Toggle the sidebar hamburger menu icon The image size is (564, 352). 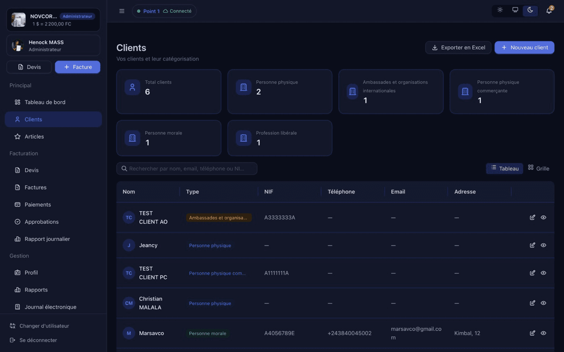click(x=122, y=11)
